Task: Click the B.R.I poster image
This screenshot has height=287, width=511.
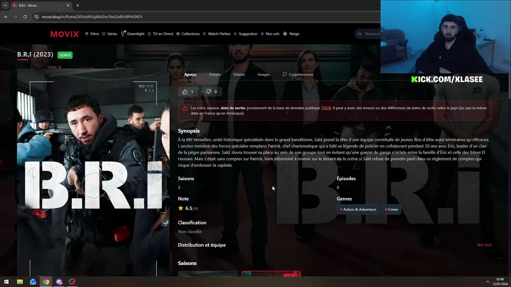Action: pos(93,171)
